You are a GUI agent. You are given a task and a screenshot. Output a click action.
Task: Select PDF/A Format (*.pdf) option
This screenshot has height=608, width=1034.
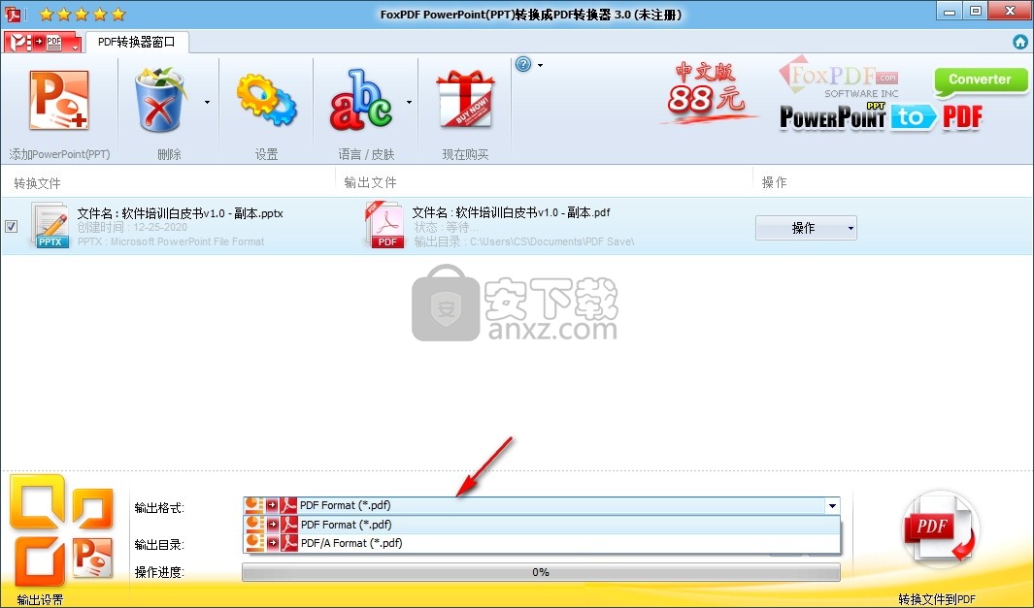pyautogui.click(x=542, y=543)
